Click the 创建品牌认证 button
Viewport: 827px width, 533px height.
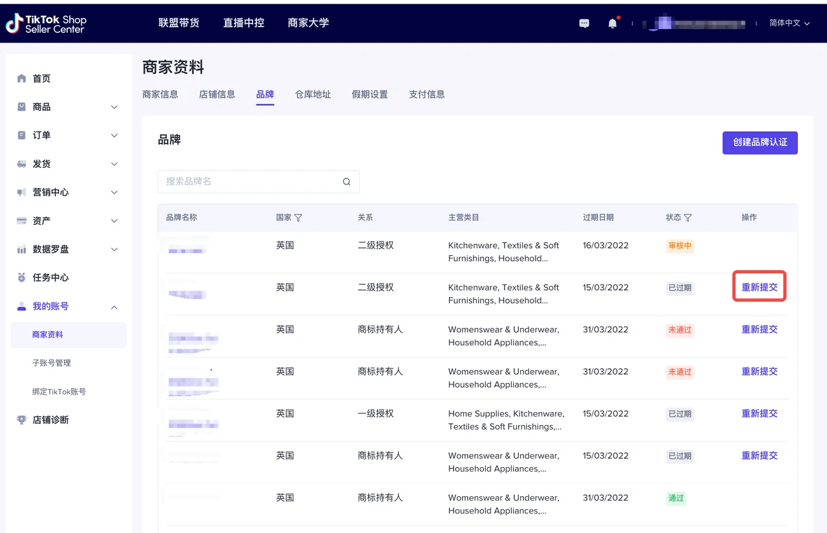(760, 143)
